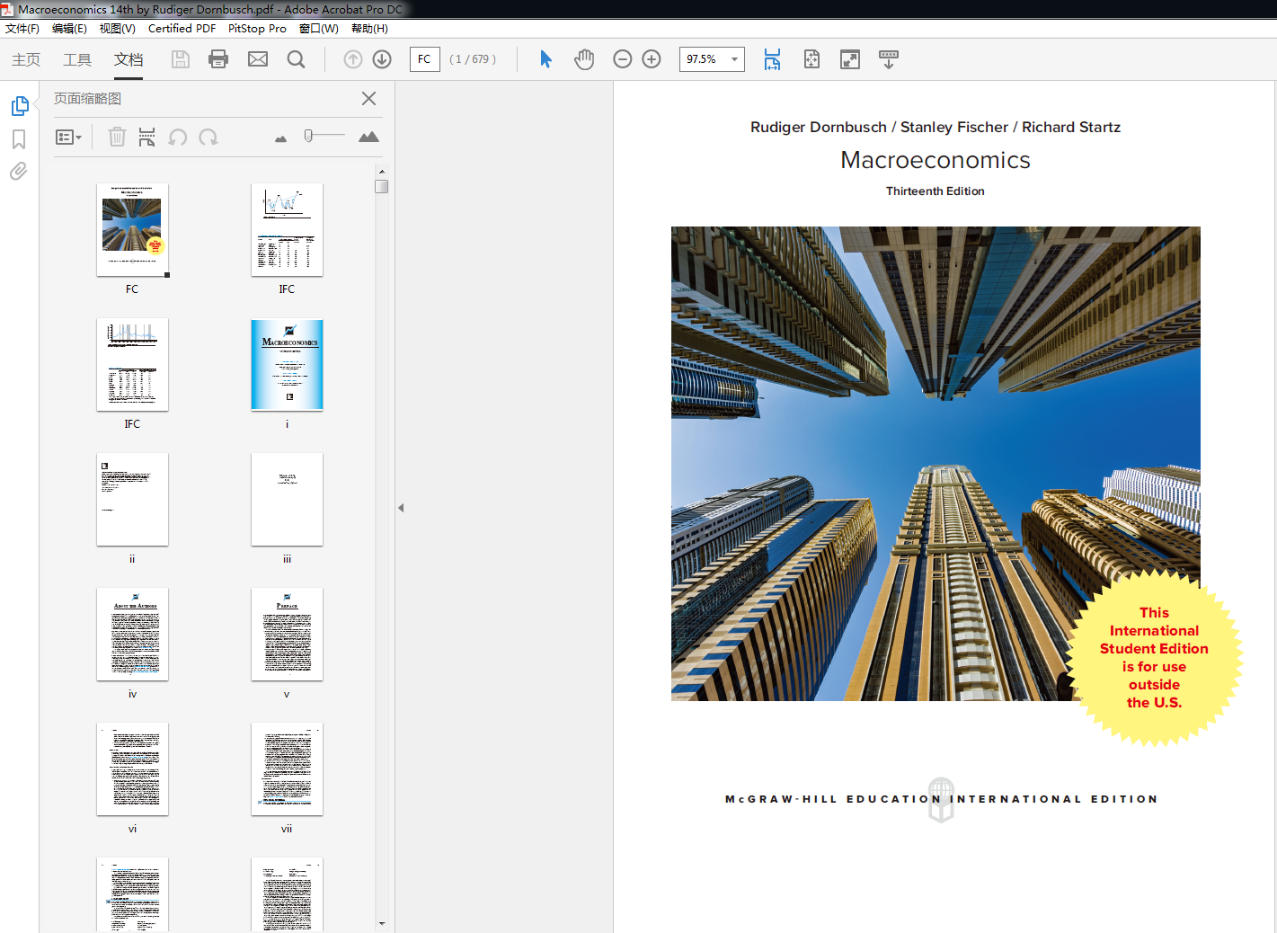Click insert pages icon in thumbnails panel

tap(146, 137)
